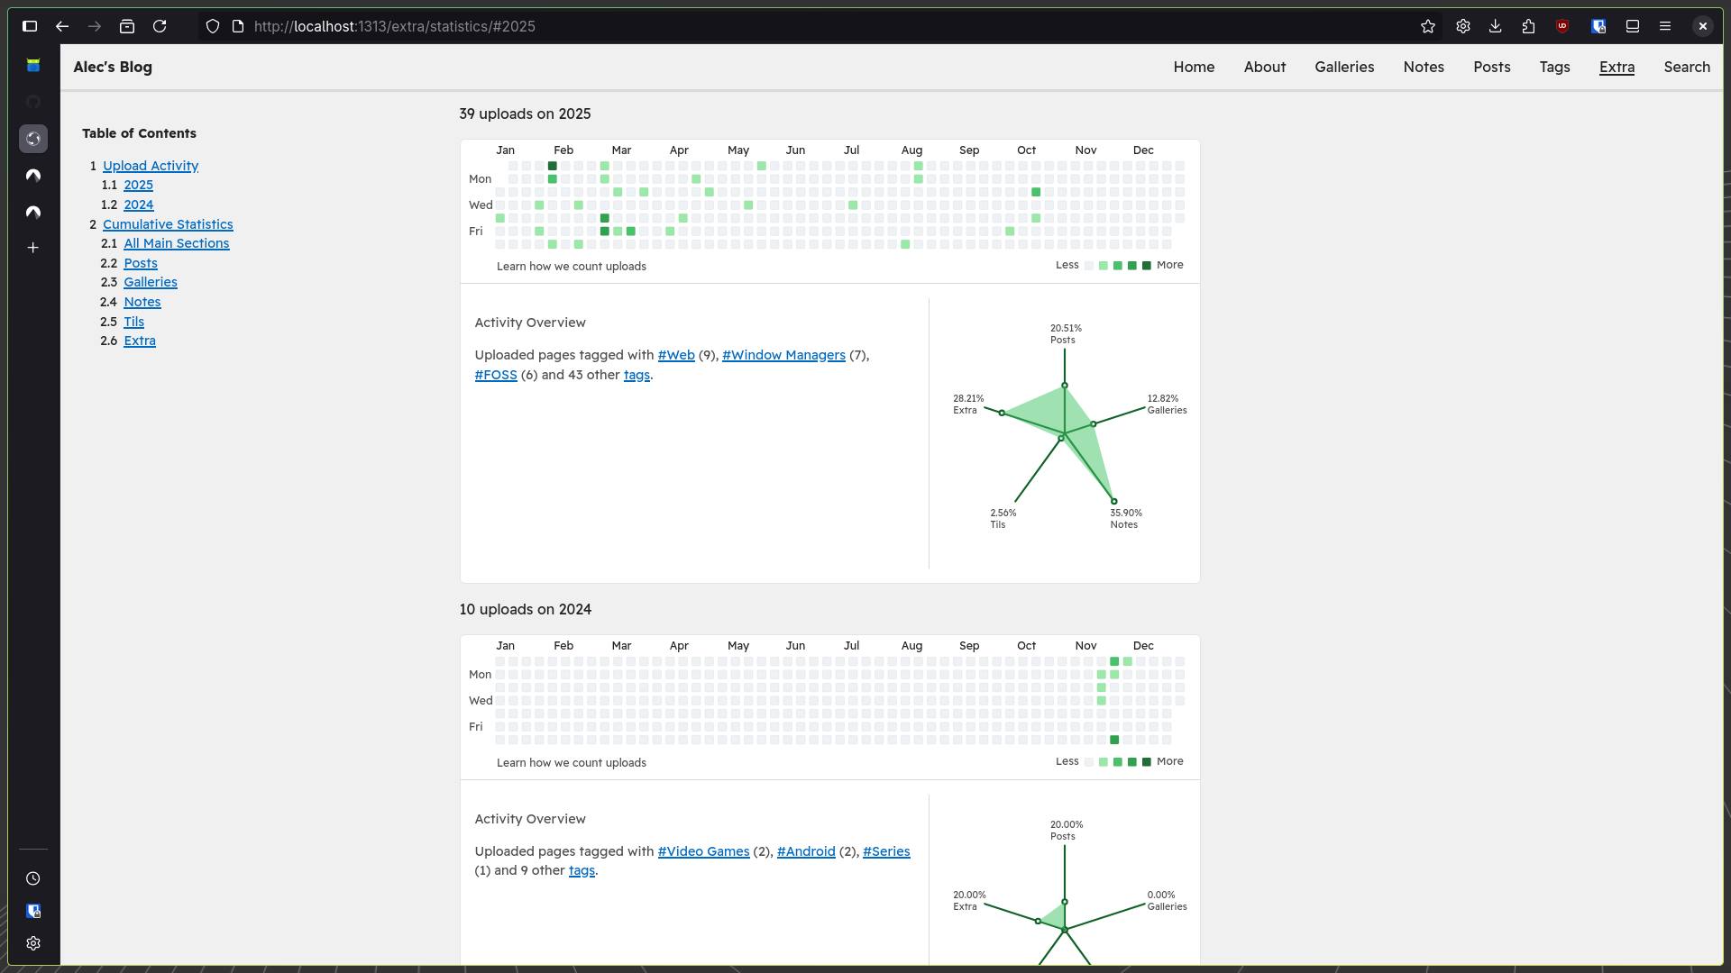Image resolution: width=1731 pixels, height=973 pixels.
Task: Toggle the sidebar panel at top left
Action: pos(30,26)
